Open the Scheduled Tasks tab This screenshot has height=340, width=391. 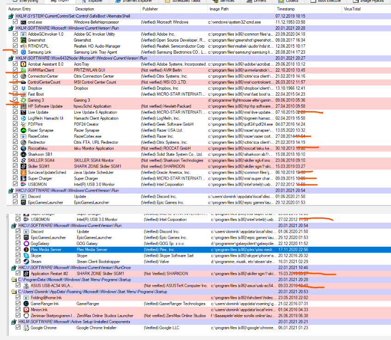point(183,1)
